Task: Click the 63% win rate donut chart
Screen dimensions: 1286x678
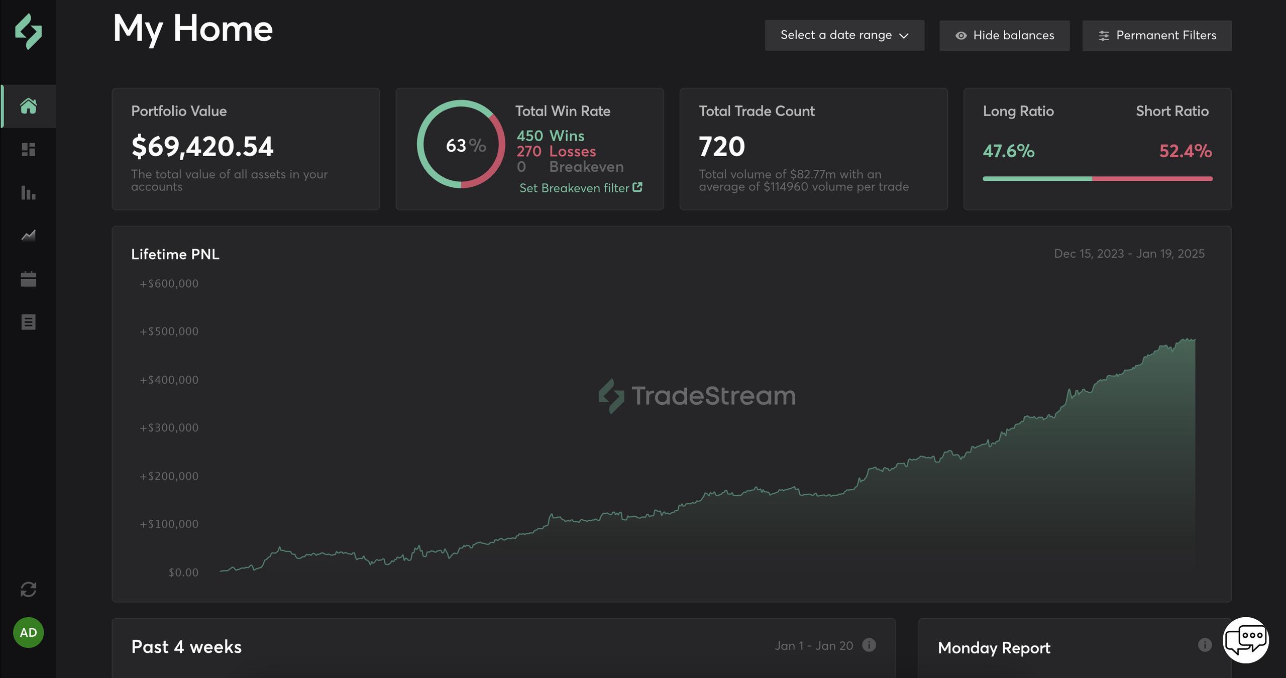Action: click(x=461, y=145)
